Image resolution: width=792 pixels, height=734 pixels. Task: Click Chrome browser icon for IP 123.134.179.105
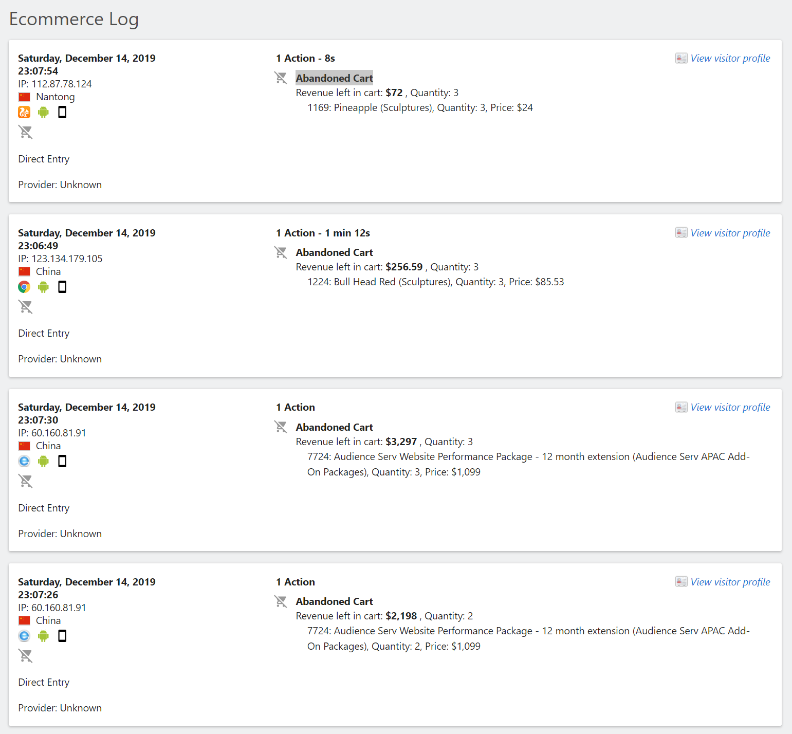[24, 287]
